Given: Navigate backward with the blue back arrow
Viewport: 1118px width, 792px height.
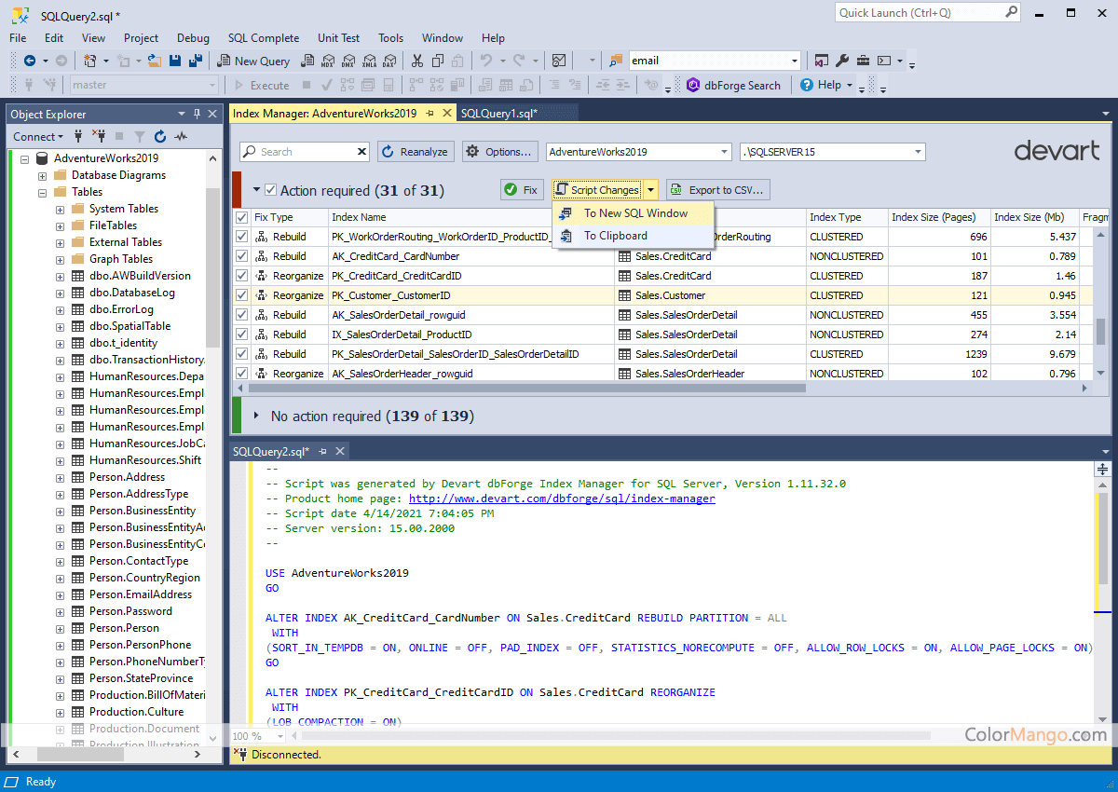Looking at the screenshot, I should [x=30, y=61].
